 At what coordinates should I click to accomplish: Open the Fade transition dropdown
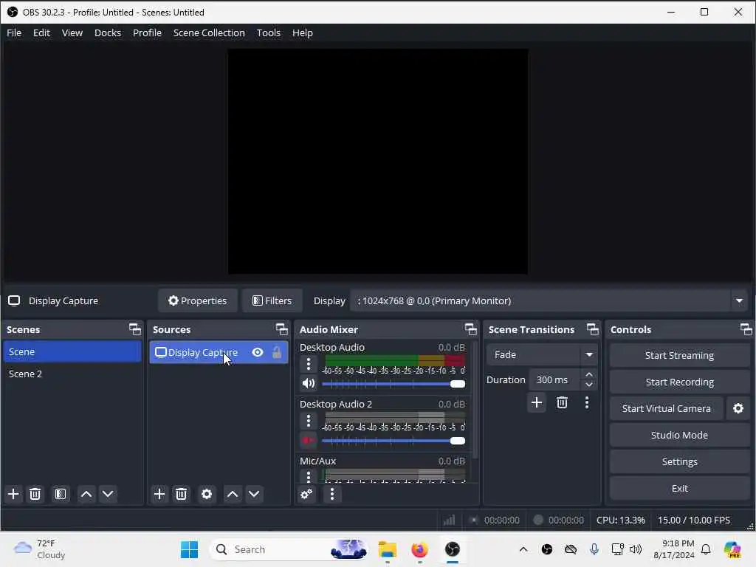coord(542,355)
